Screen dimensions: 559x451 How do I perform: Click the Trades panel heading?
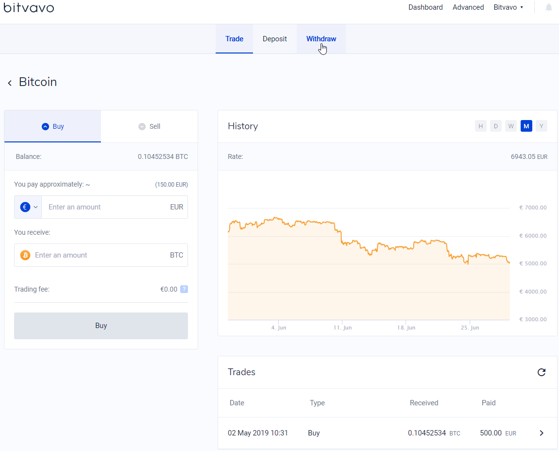[241, 372]
